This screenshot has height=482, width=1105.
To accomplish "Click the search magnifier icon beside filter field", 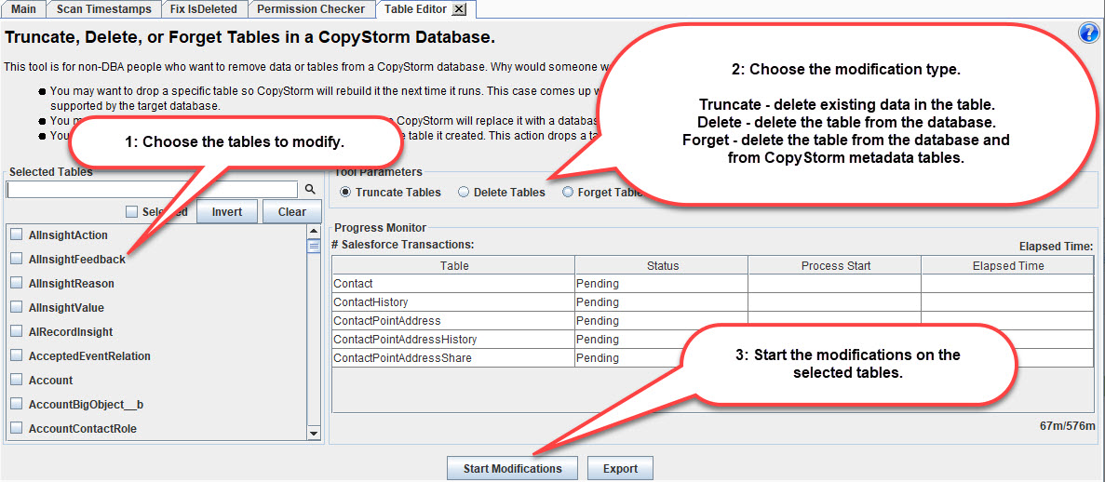I will tap(309, 190).
